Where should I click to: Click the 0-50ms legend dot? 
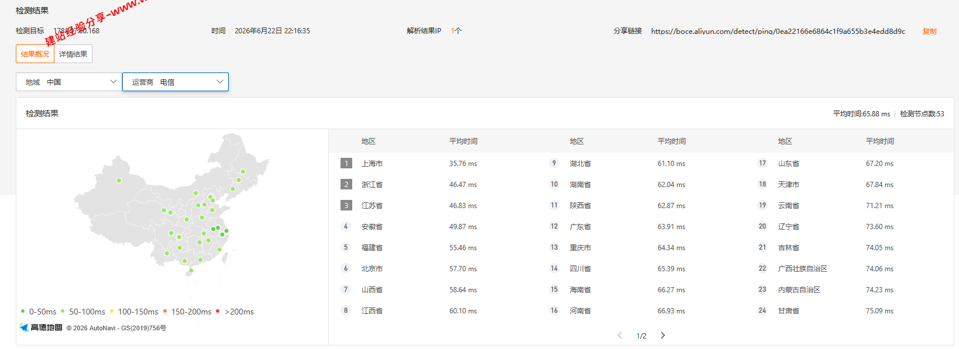click(23, 312)
